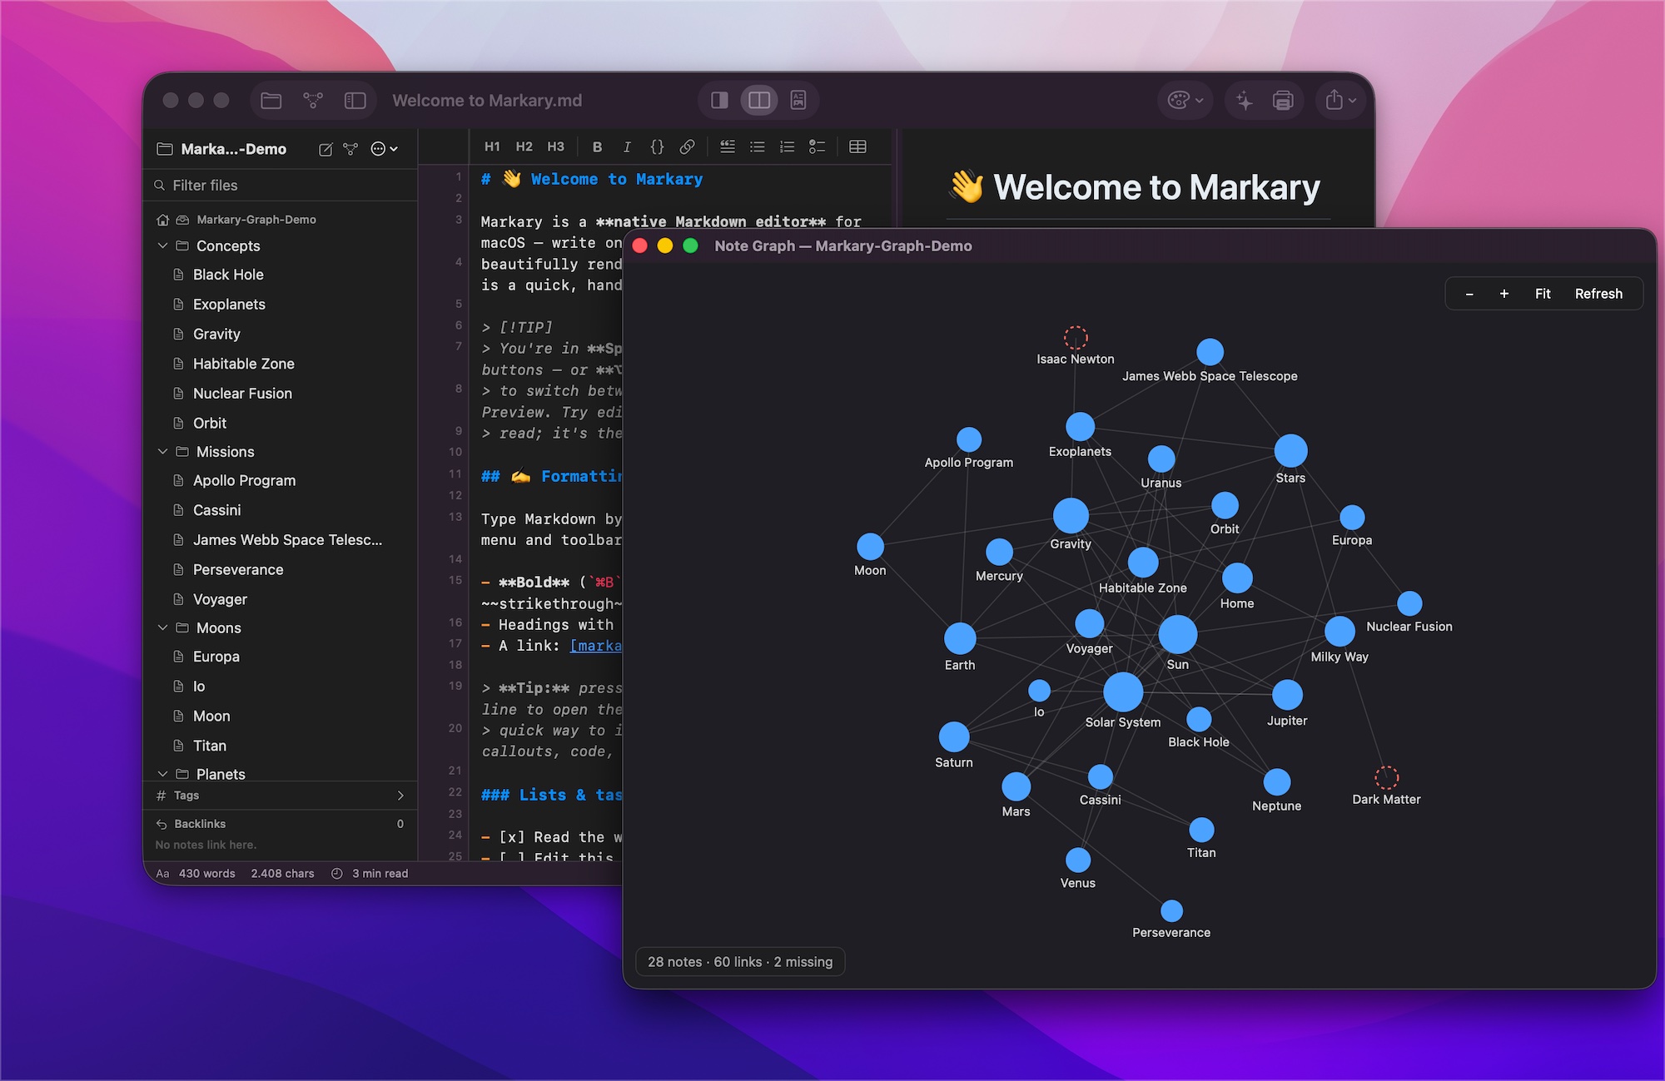Switch to preview-only view mode

pyautogui.click(x=798, y=101)
